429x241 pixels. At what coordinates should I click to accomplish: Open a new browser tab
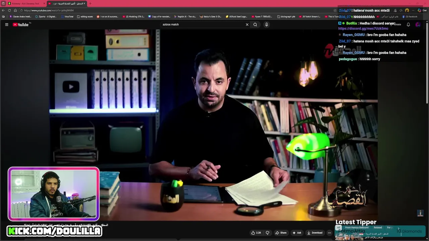[90, 3]
